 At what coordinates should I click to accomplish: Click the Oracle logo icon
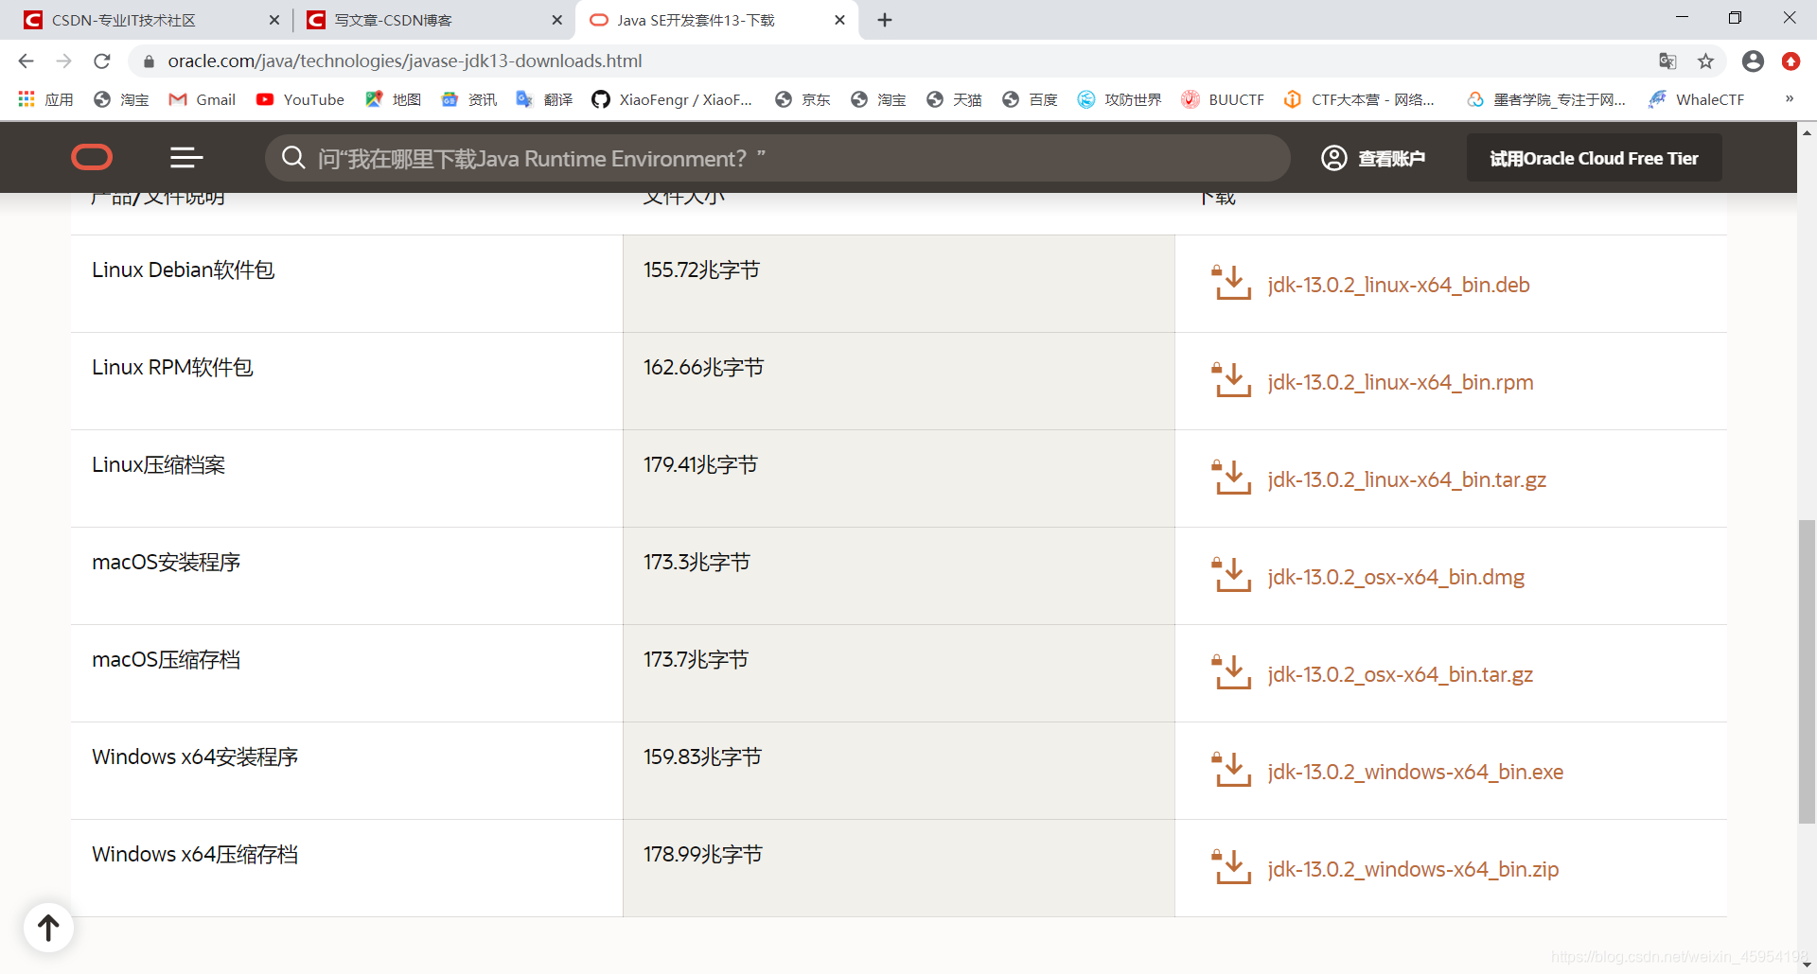92,157
